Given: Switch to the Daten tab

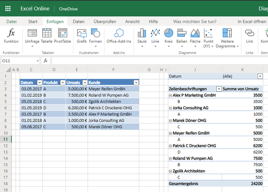Looking at the screenshot, I should pos(79,22).
